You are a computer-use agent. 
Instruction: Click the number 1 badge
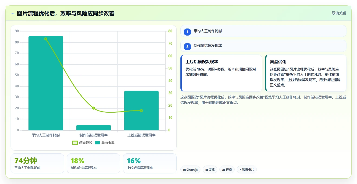[187, 32]
